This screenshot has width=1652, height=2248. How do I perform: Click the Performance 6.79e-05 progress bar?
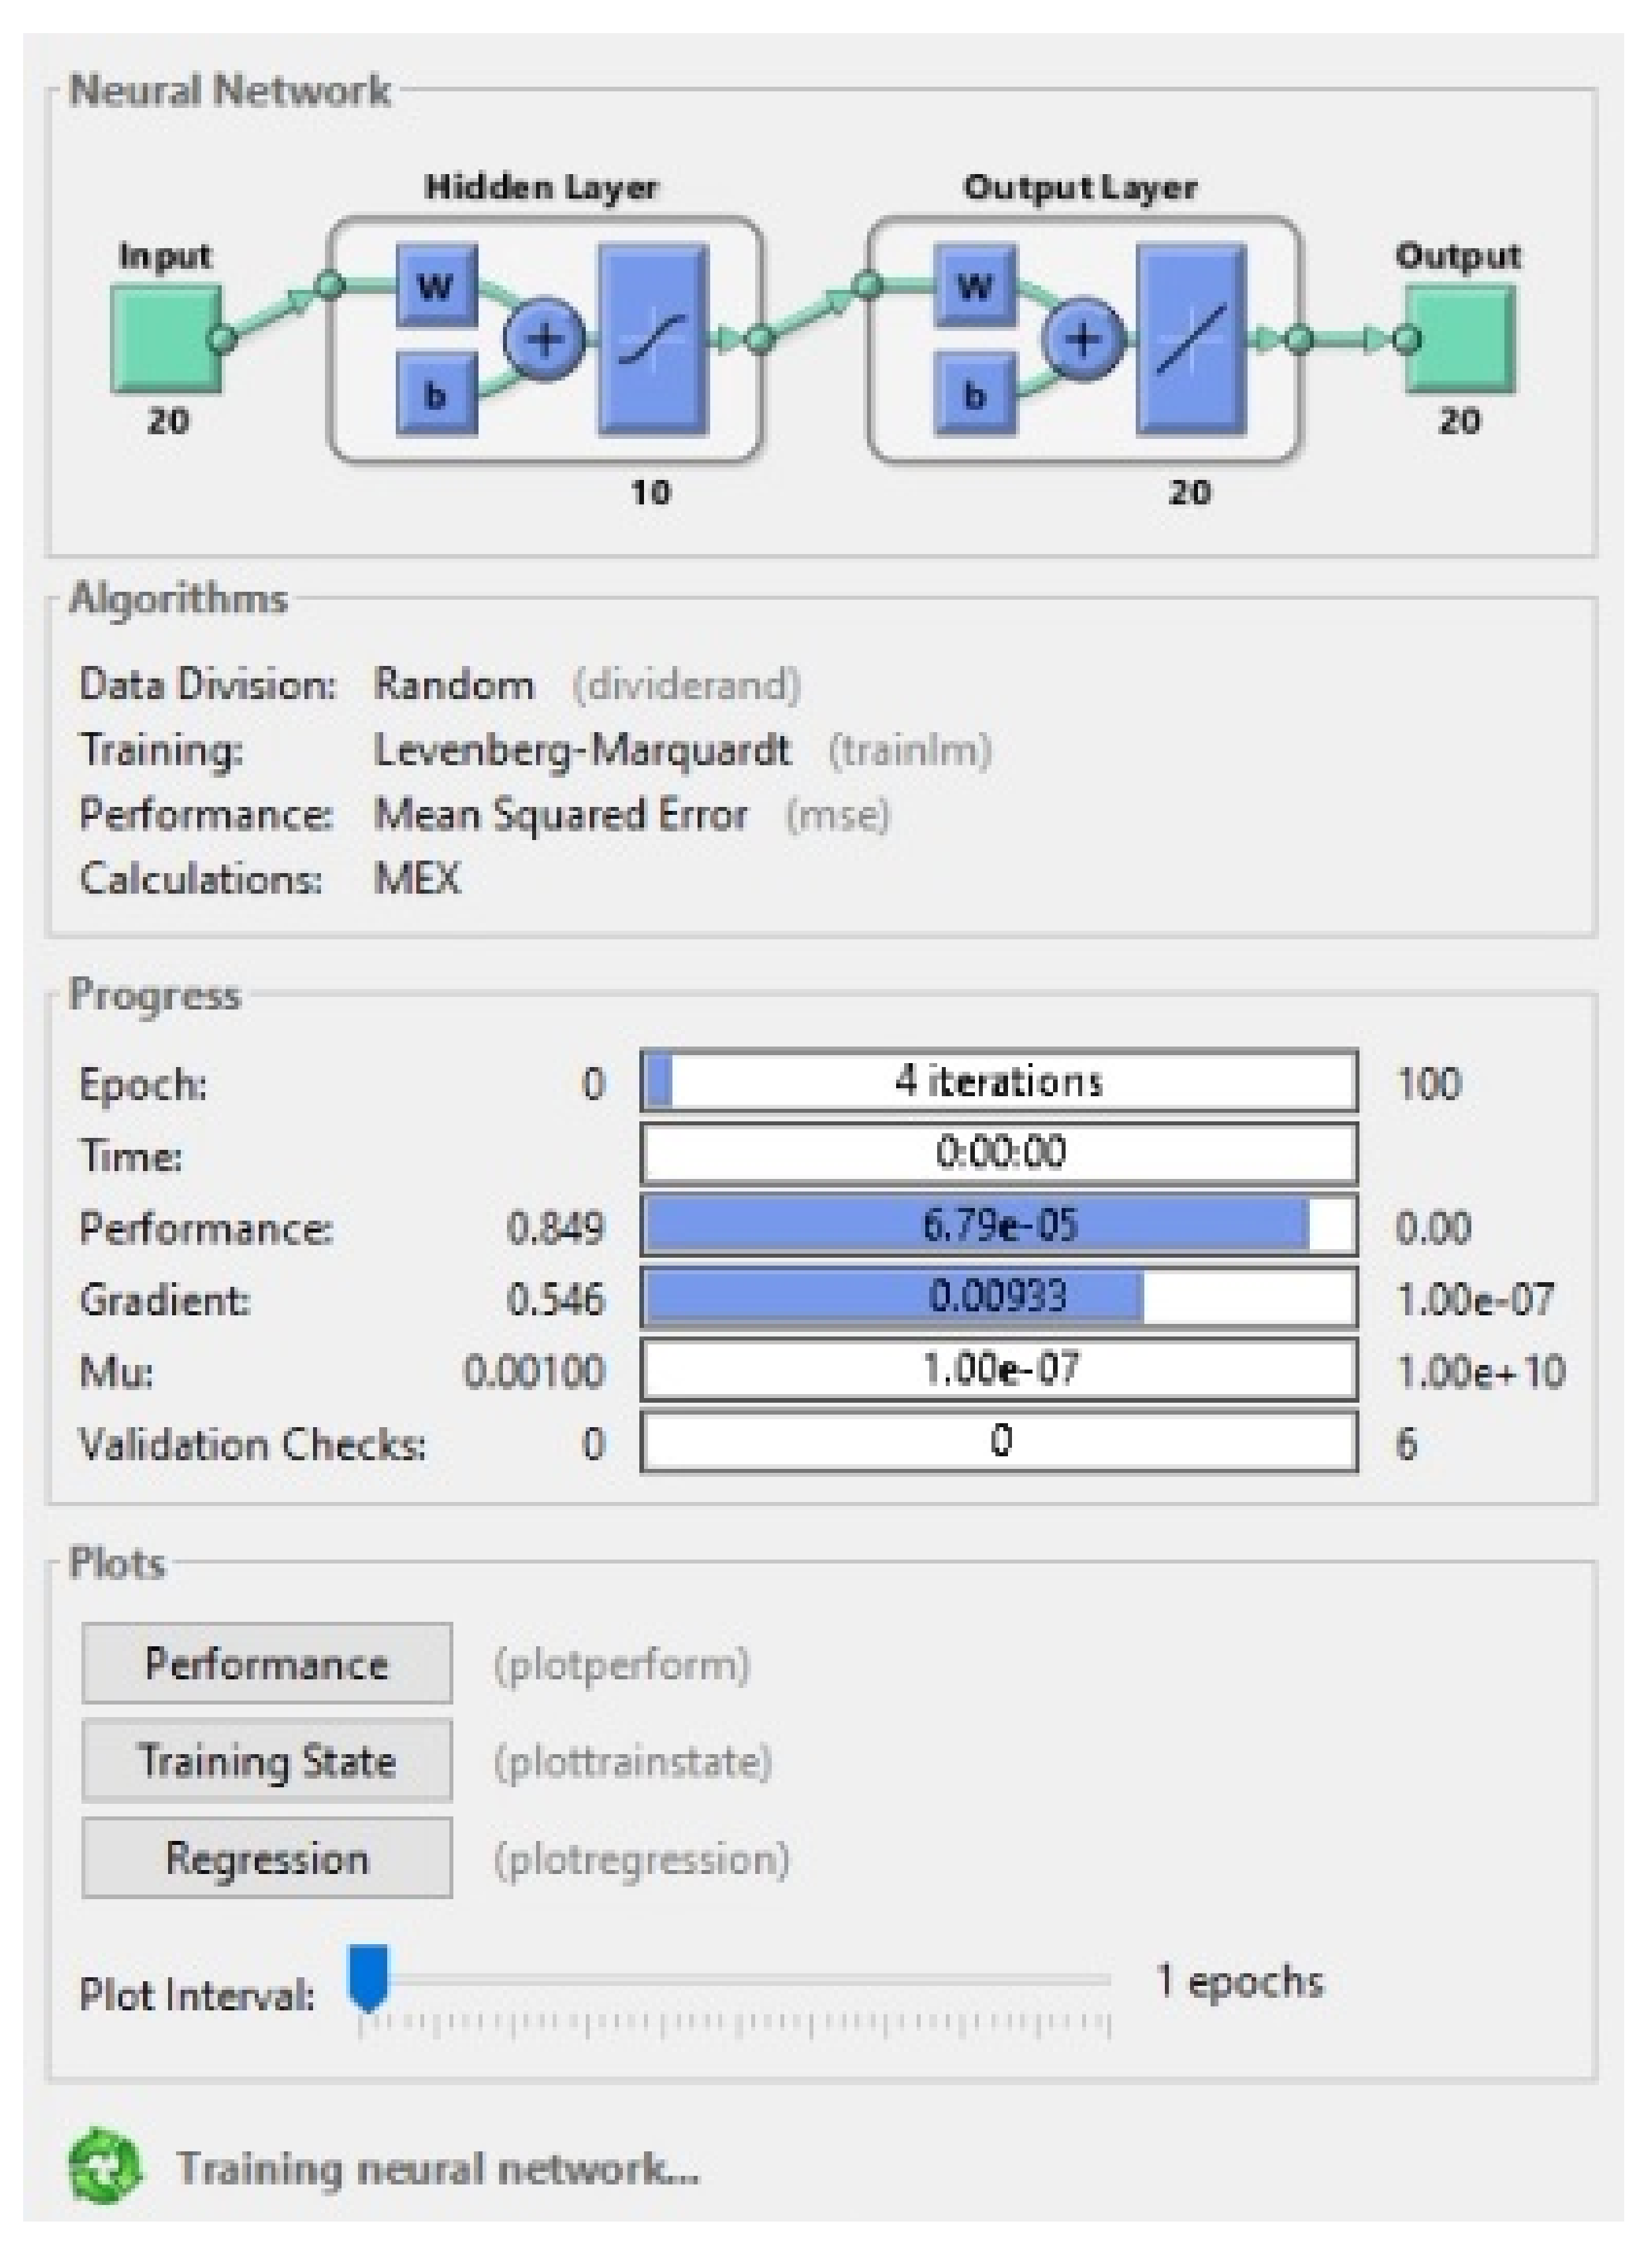(998, 1225)
